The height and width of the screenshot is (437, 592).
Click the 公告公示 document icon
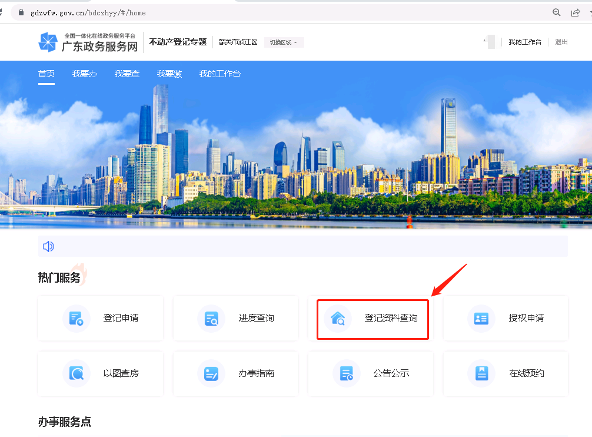tap(347, 373)
